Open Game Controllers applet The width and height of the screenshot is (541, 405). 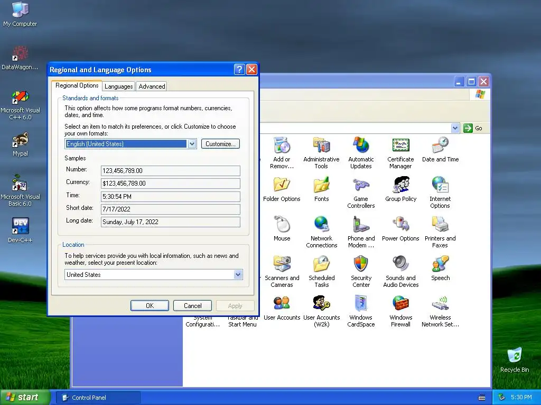[x=361, y=192]
